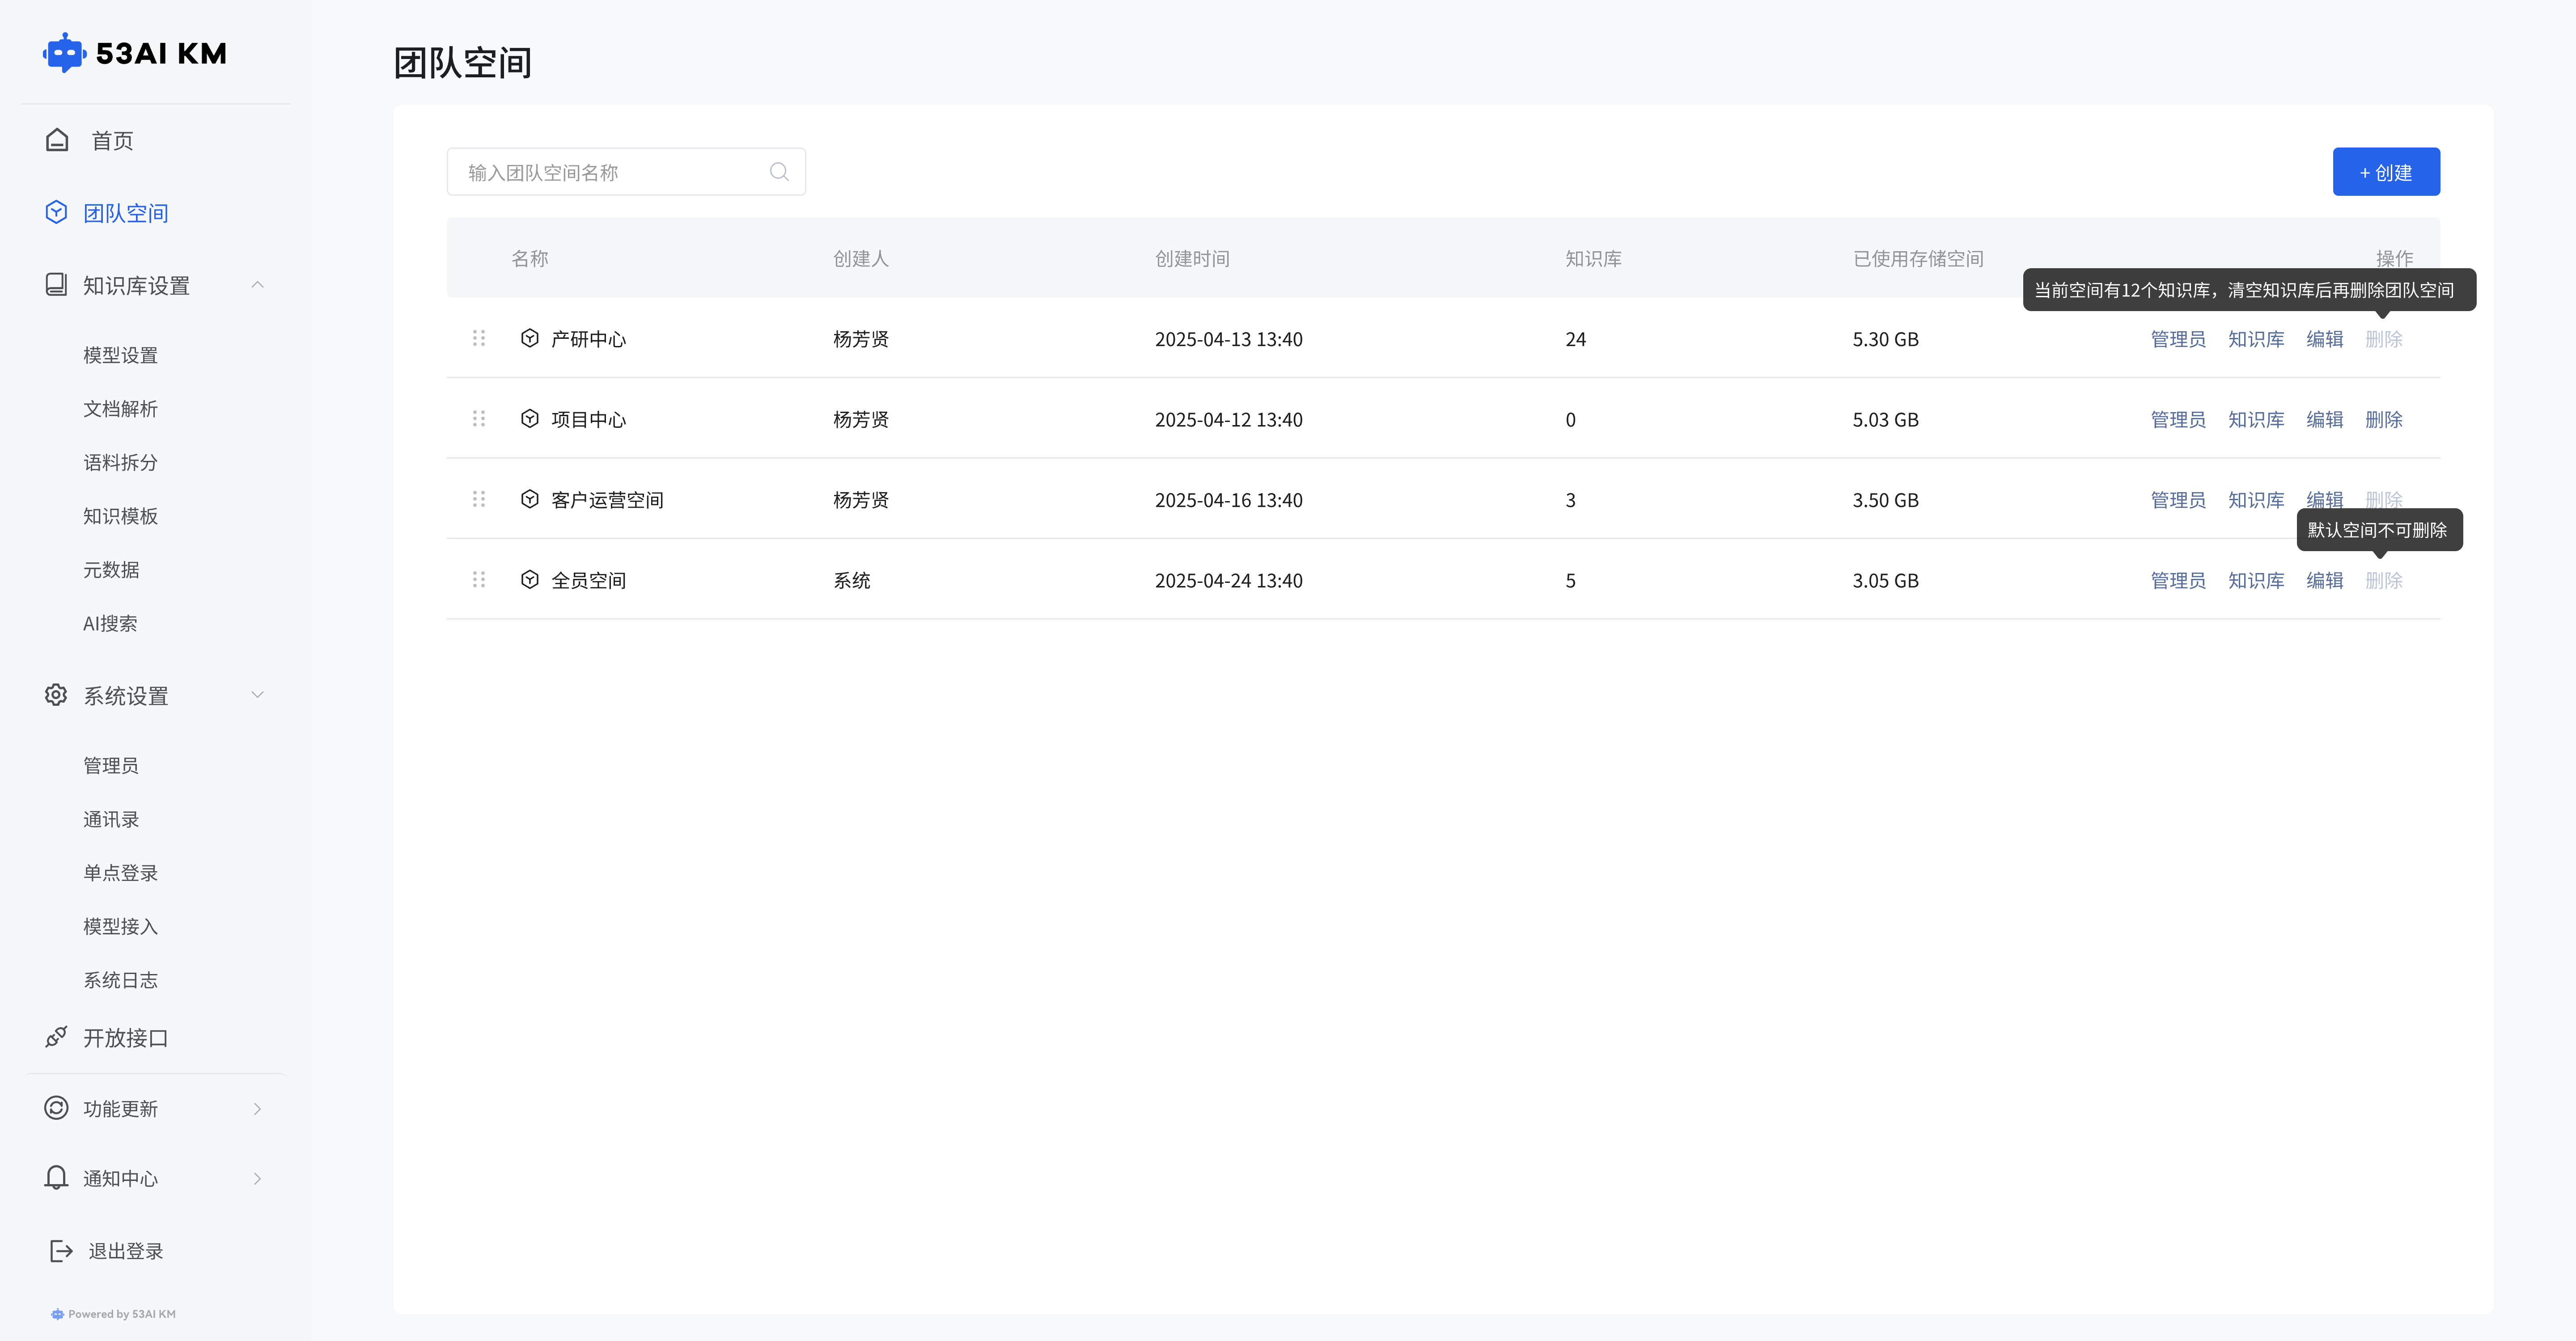This screenshot has height=1341, width=2576.
Task: Click the cube icon beside 客户运营空间
Action: 530,498
